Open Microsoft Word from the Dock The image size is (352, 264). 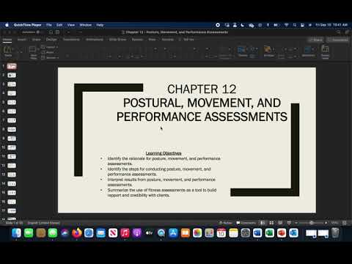pyautogui.click(x=257, y=233)
